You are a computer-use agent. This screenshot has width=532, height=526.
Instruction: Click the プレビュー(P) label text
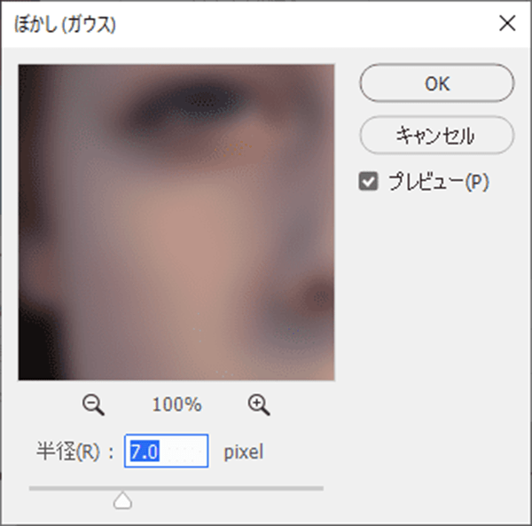click(438, 182)
